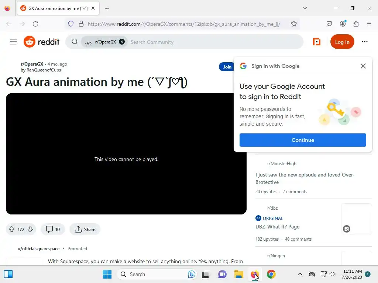Click the taskbar Search box

click(157, 274)
